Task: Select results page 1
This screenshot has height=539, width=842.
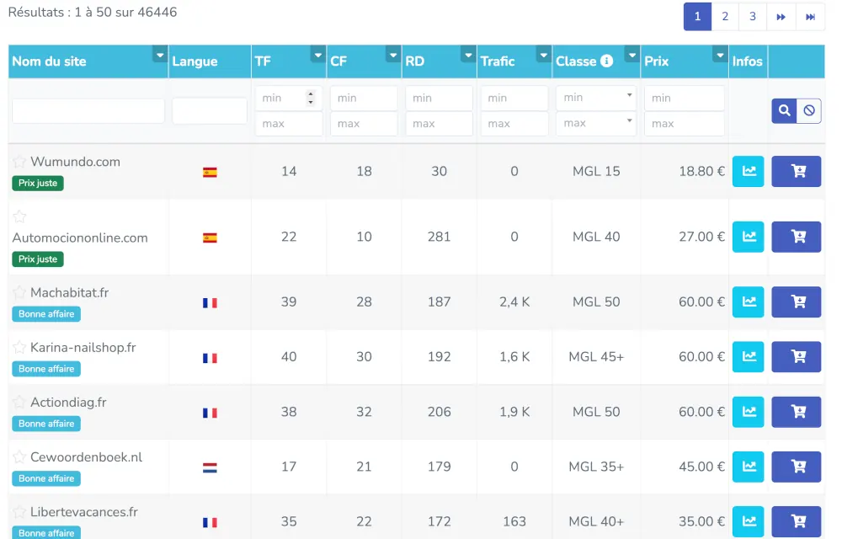Action: (697, 17)
